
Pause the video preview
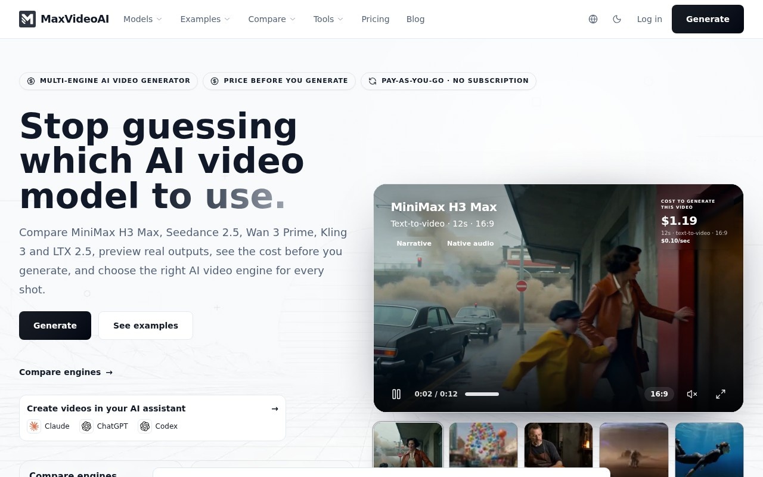pos(396,394)
